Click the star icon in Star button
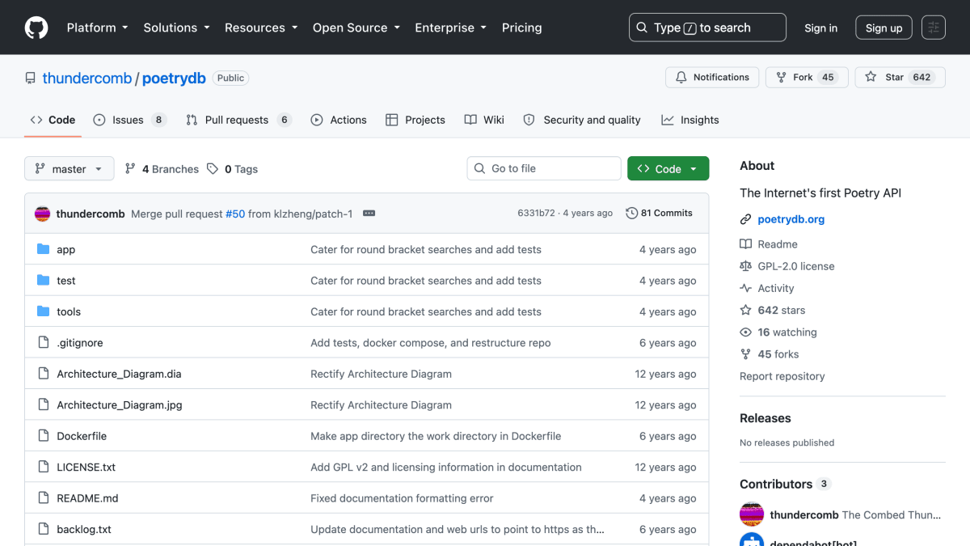970x546 pixels. pos(871,78)
